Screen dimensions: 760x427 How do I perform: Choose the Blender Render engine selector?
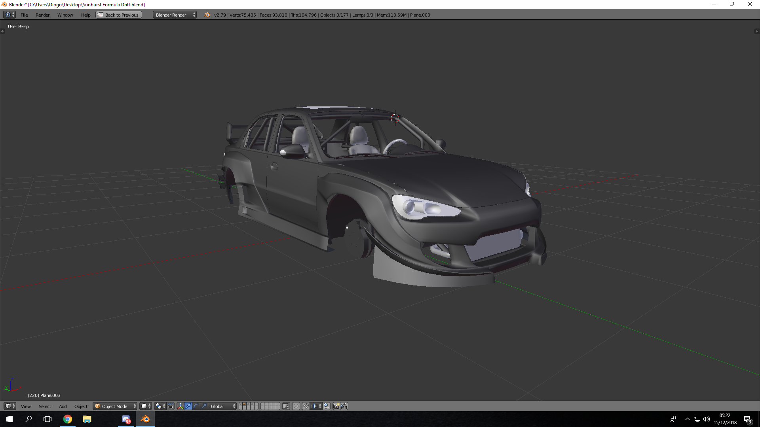tap(175, 15)
